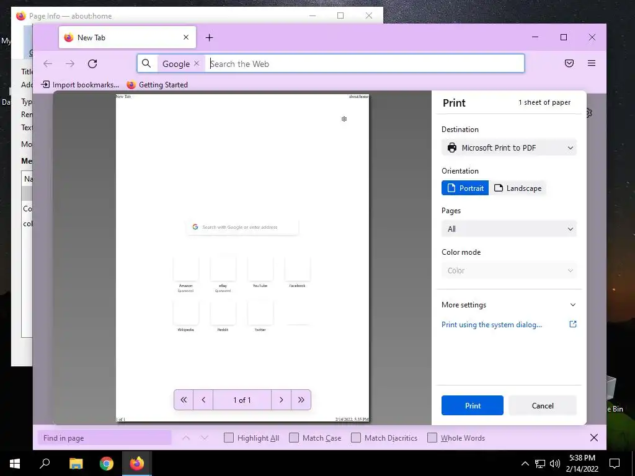The width and height of the screenshot is (635, 476).
Task: Show hidden system tray icons
Action: [525, 464]
